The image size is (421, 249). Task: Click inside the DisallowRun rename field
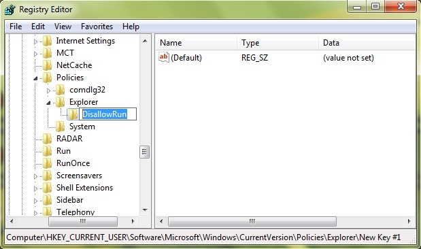[108, 114]
